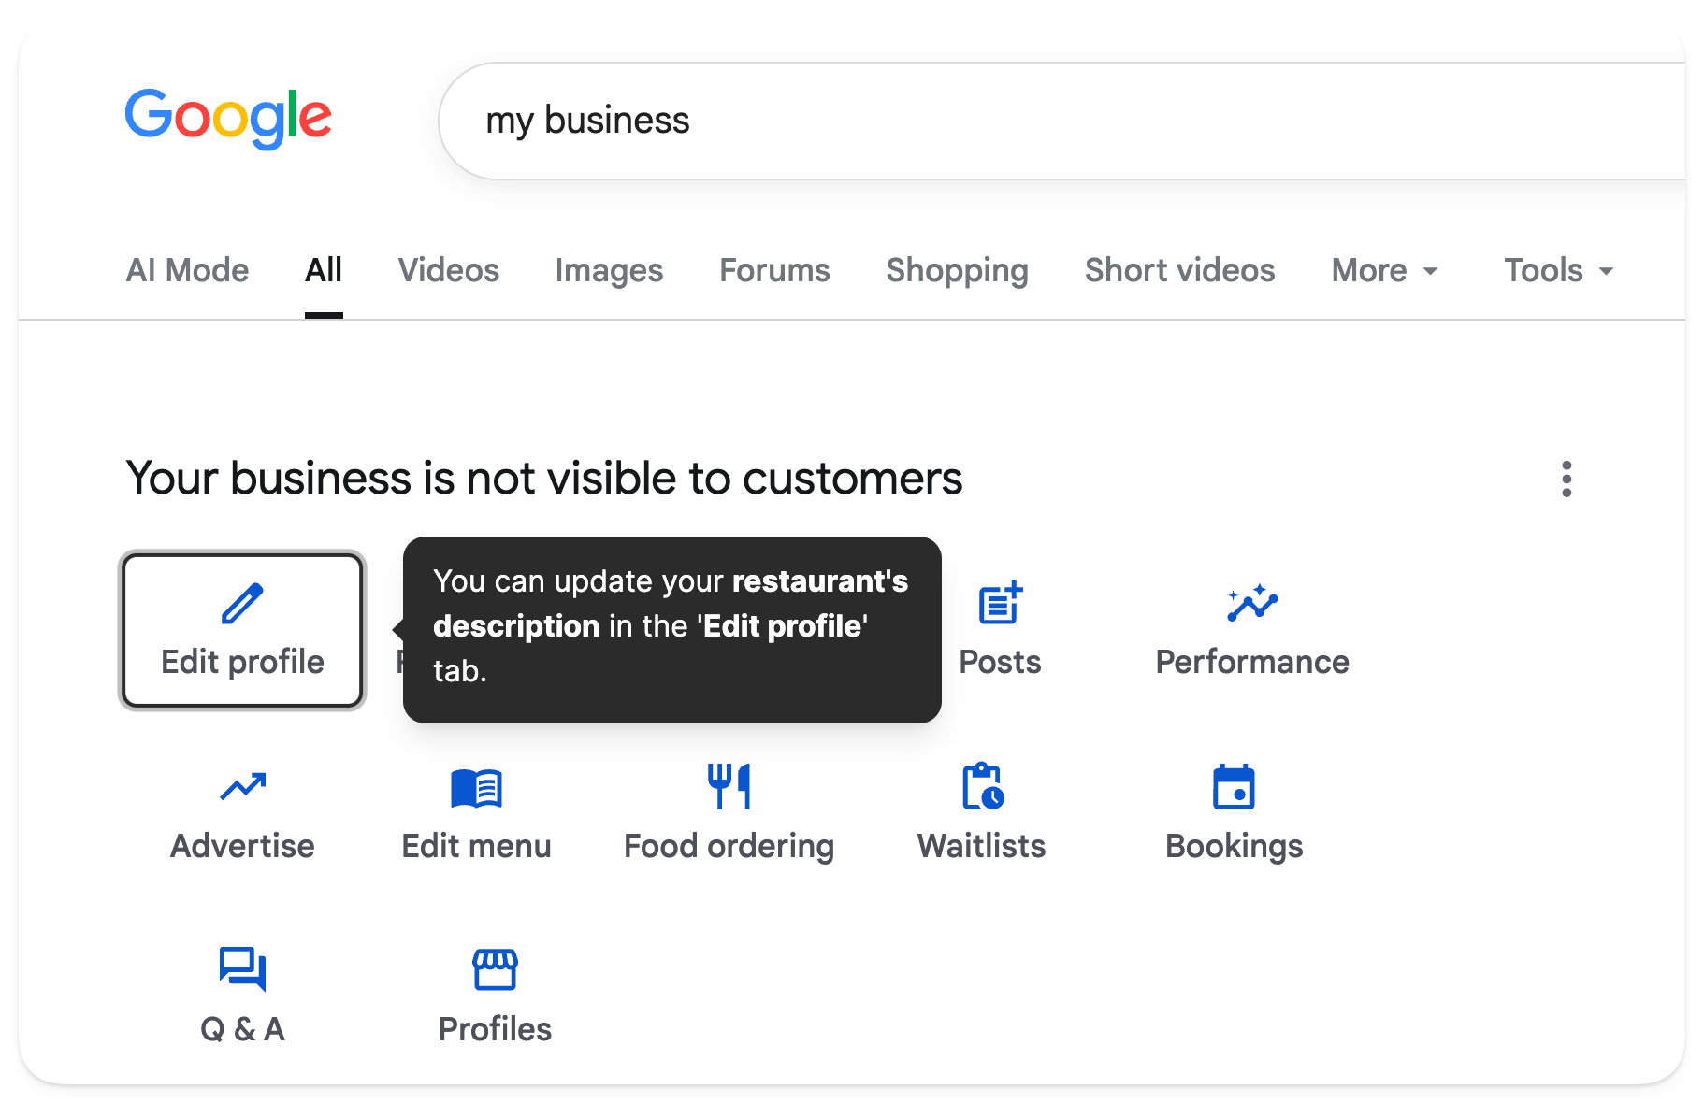Select the Food ordering fork and knife icon
Screen dimensions: 1704x1103
tap(729, 786)
